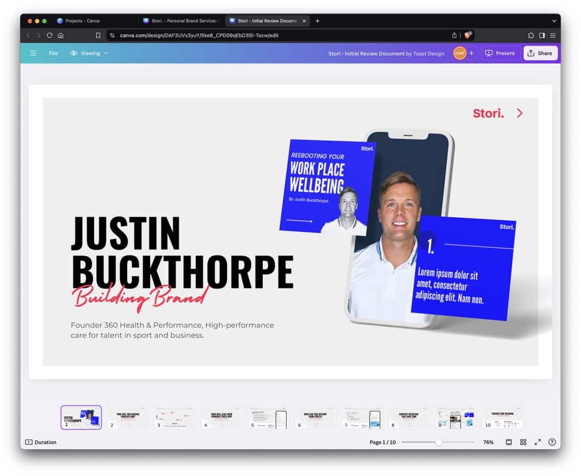Adjust the zoom level slider

[x=438, y=442]
